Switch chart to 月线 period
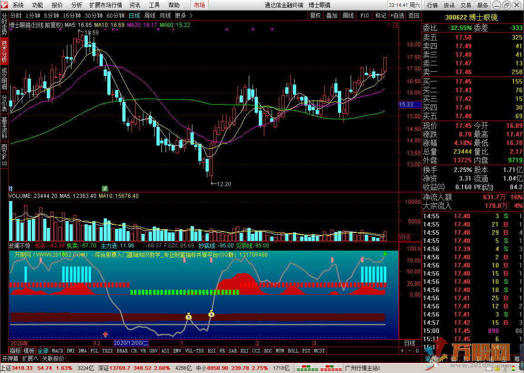524x373 pixels. click(165, 16)
